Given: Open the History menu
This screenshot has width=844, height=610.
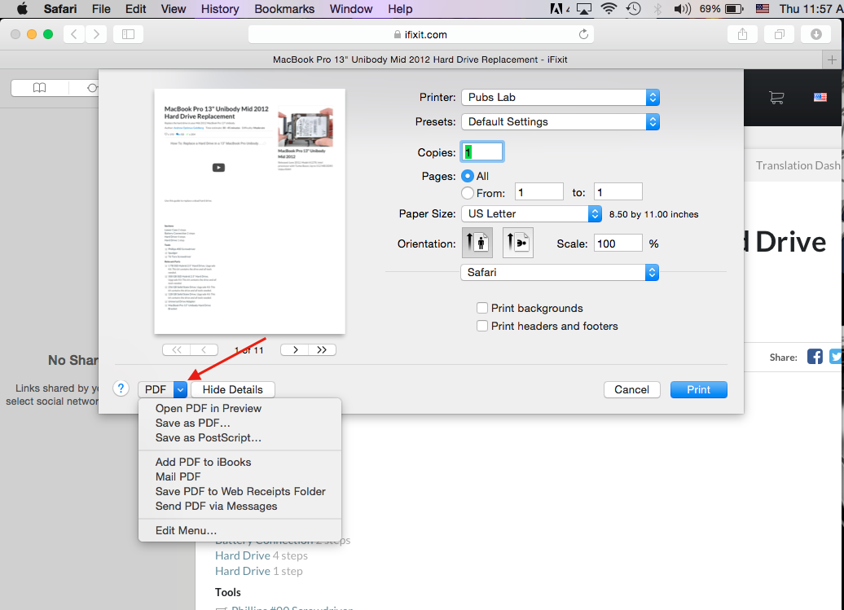Looking at the screenshot, I should click(x=220, y=9).
